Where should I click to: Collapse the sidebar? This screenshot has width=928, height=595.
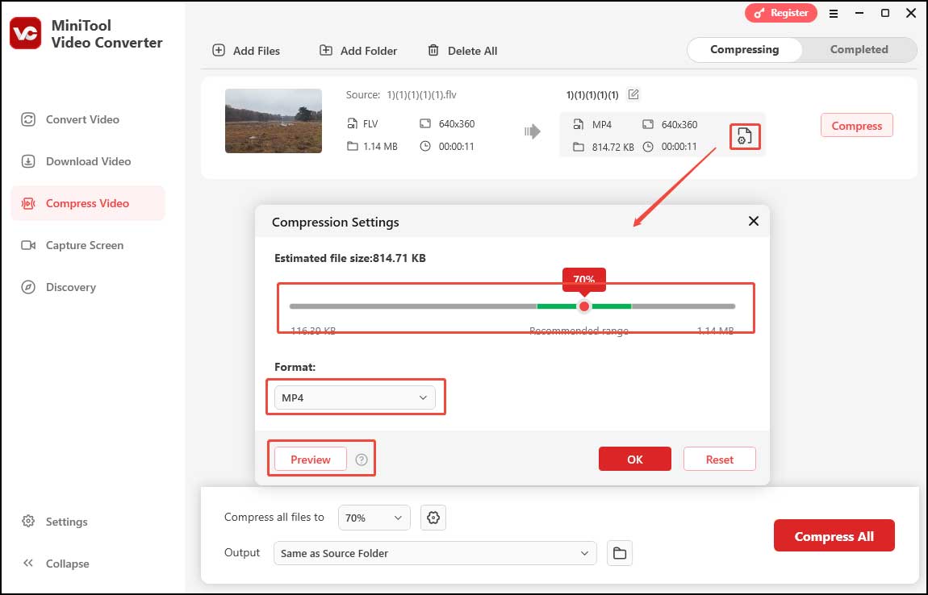56,564
